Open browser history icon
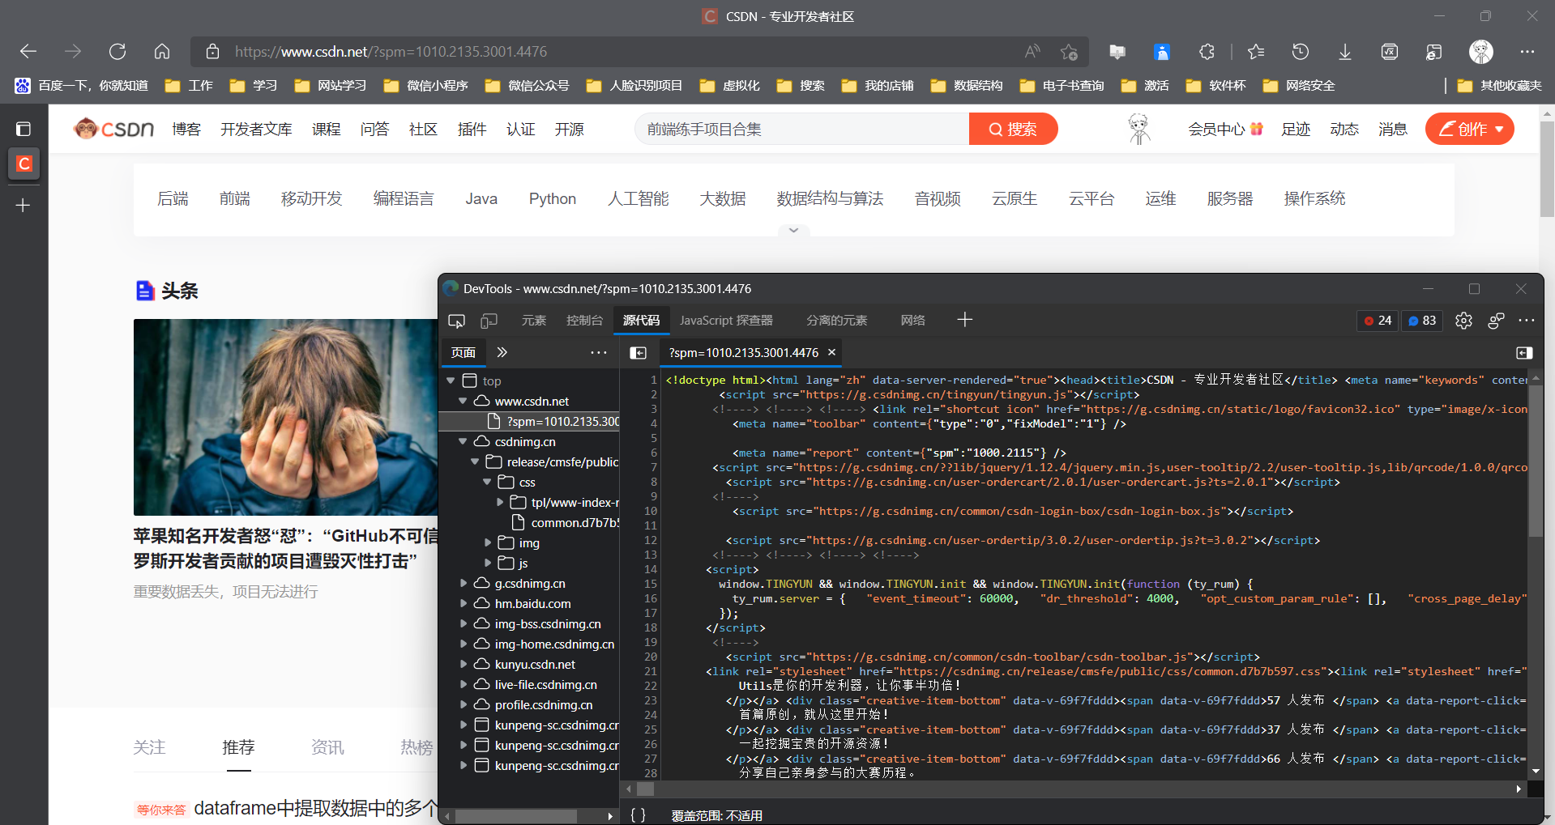The image size is (1555, 825). [1301, 52]
